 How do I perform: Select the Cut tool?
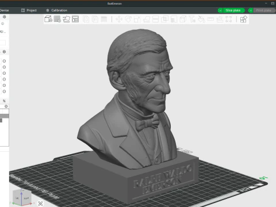coord(155,19)
